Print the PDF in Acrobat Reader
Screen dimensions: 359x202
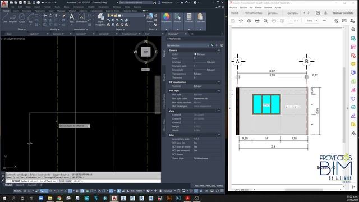pos(257,21)
